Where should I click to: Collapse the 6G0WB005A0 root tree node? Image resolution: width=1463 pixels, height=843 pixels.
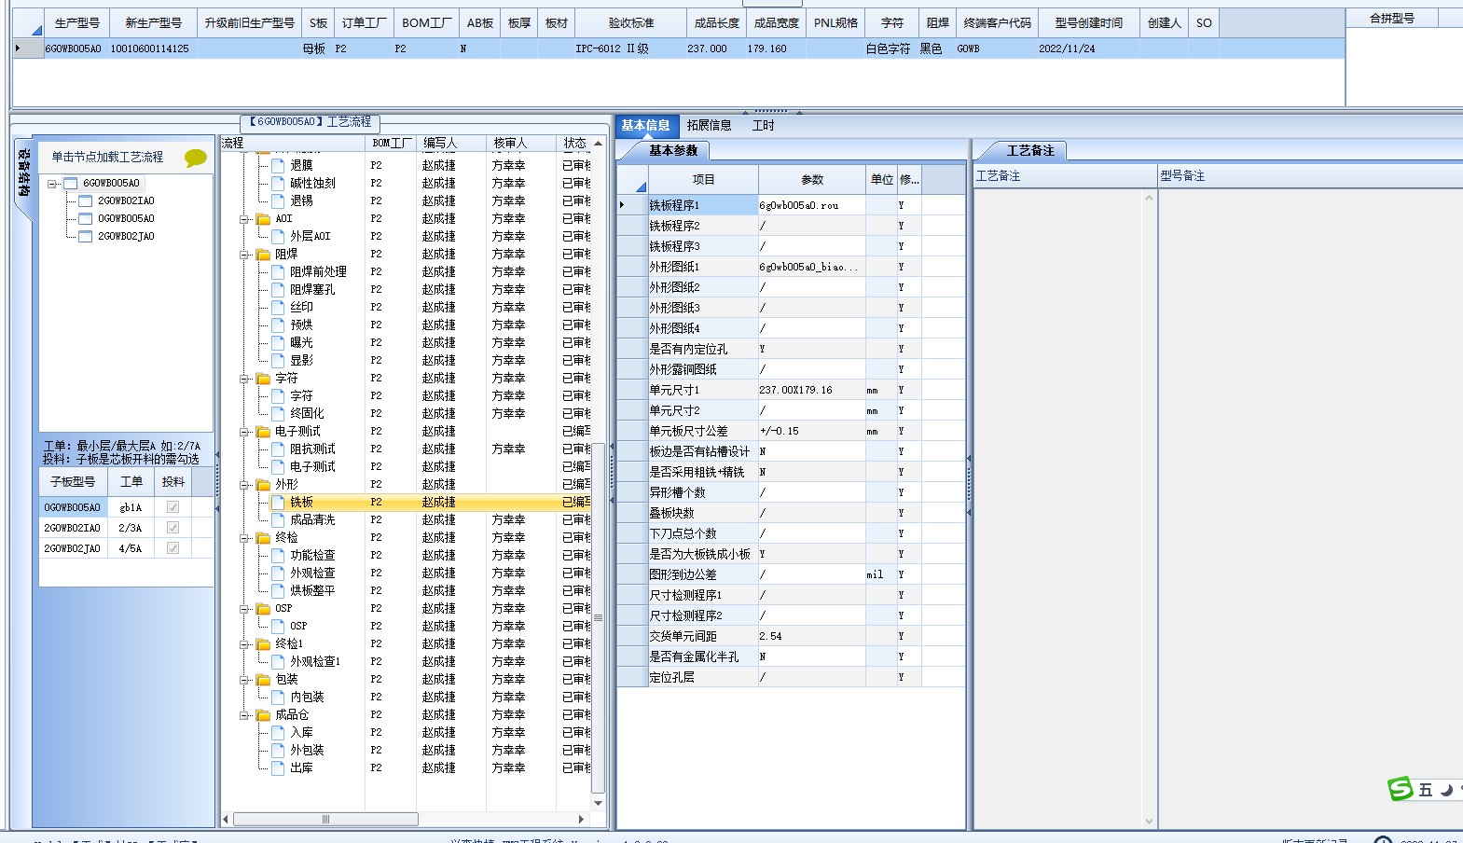coord(52,184)
